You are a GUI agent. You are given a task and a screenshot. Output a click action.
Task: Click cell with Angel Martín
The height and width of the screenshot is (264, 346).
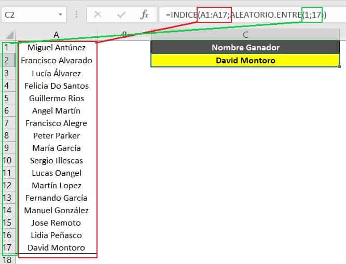57,110
